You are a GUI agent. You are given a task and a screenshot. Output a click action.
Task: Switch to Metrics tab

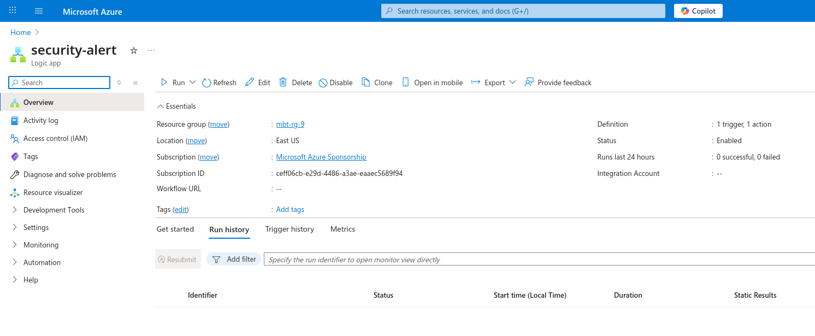[343, 229]
